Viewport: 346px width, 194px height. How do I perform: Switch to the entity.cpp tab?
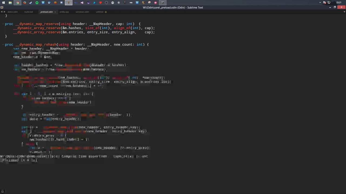pos(64,12)
